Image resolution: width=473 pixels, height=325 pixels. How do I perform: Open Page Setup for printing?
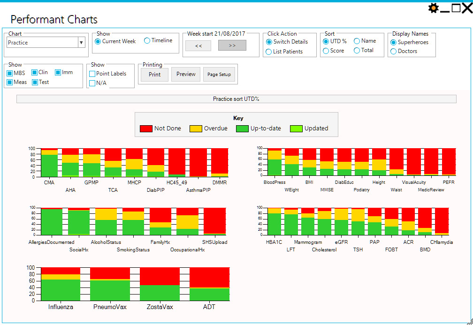click(x=219, y=74)
